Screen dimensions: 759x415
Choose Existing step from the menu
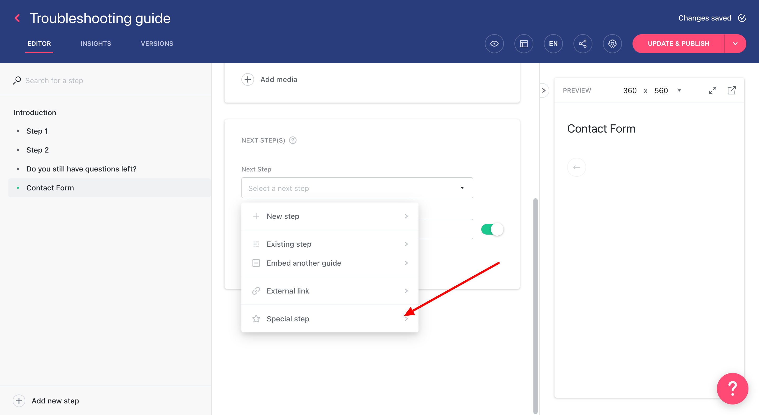(330, 244)
